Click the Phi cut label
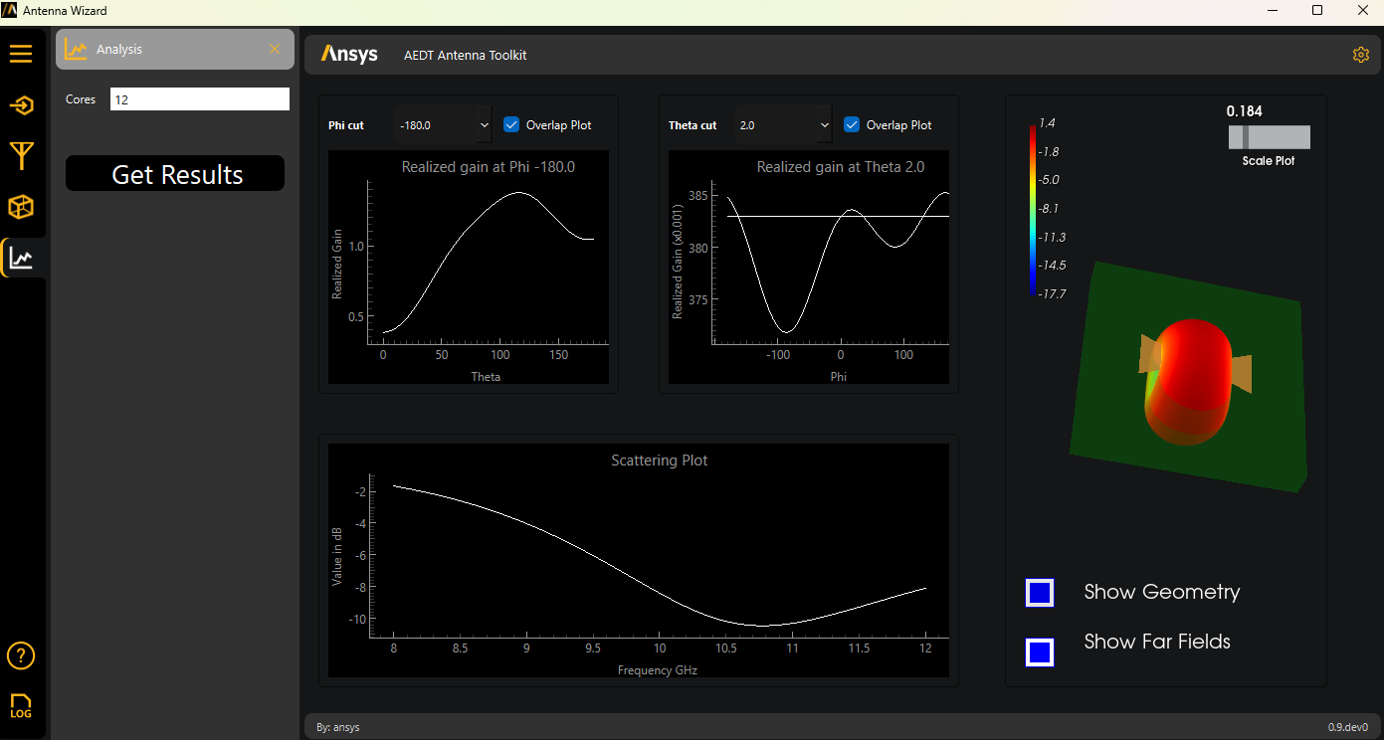 click(346, 125)
